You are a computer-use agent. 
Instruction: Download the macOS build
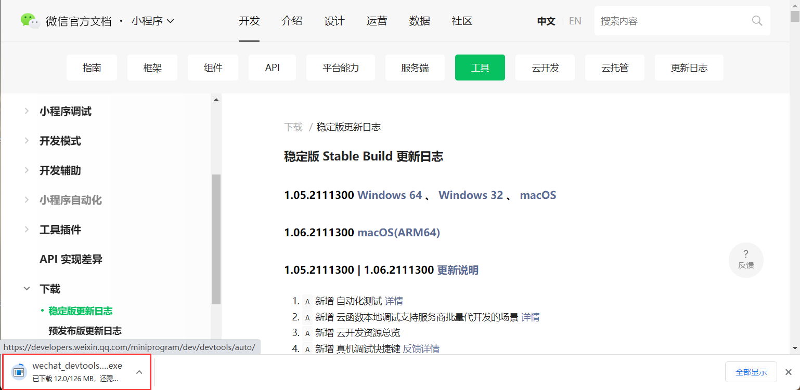[x=538, y=195]
